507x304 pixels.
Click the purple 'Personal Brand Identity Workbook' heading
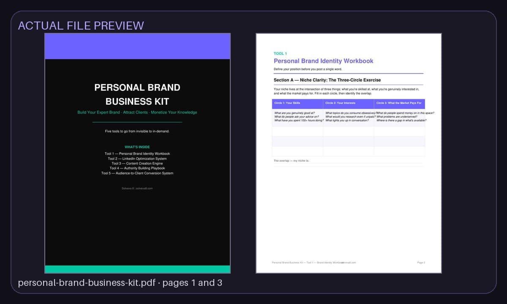coord(324,61)
